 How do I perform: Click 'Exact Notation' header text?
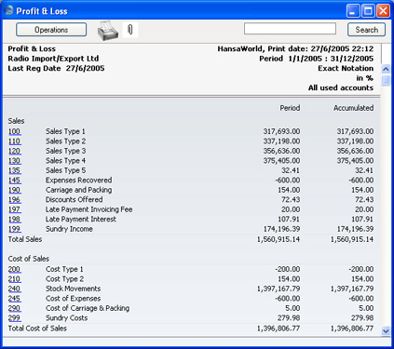[346, 69]
